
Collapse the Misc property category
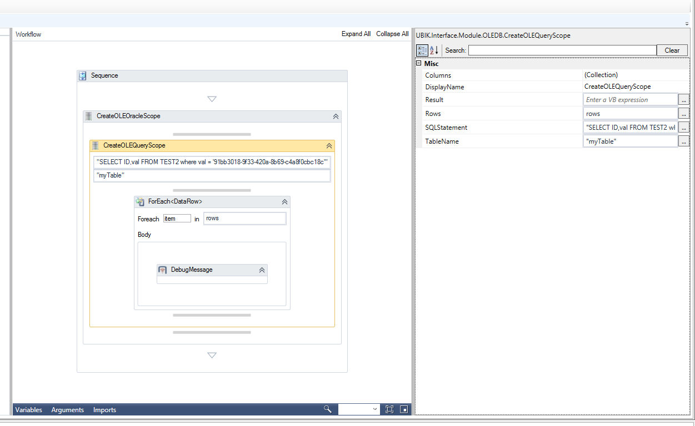click(x=418, y=64)
